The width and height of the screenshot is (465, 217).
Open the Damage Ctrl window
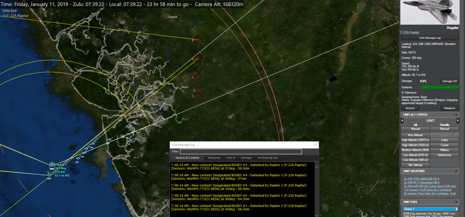[x=449, y=81]
